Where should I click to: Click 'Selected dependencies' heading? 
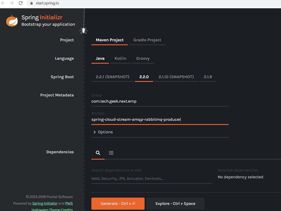click(x=238, y=170)
